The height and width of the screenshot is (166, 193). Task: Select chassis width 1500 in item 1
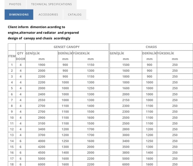(x=126, y=65)
